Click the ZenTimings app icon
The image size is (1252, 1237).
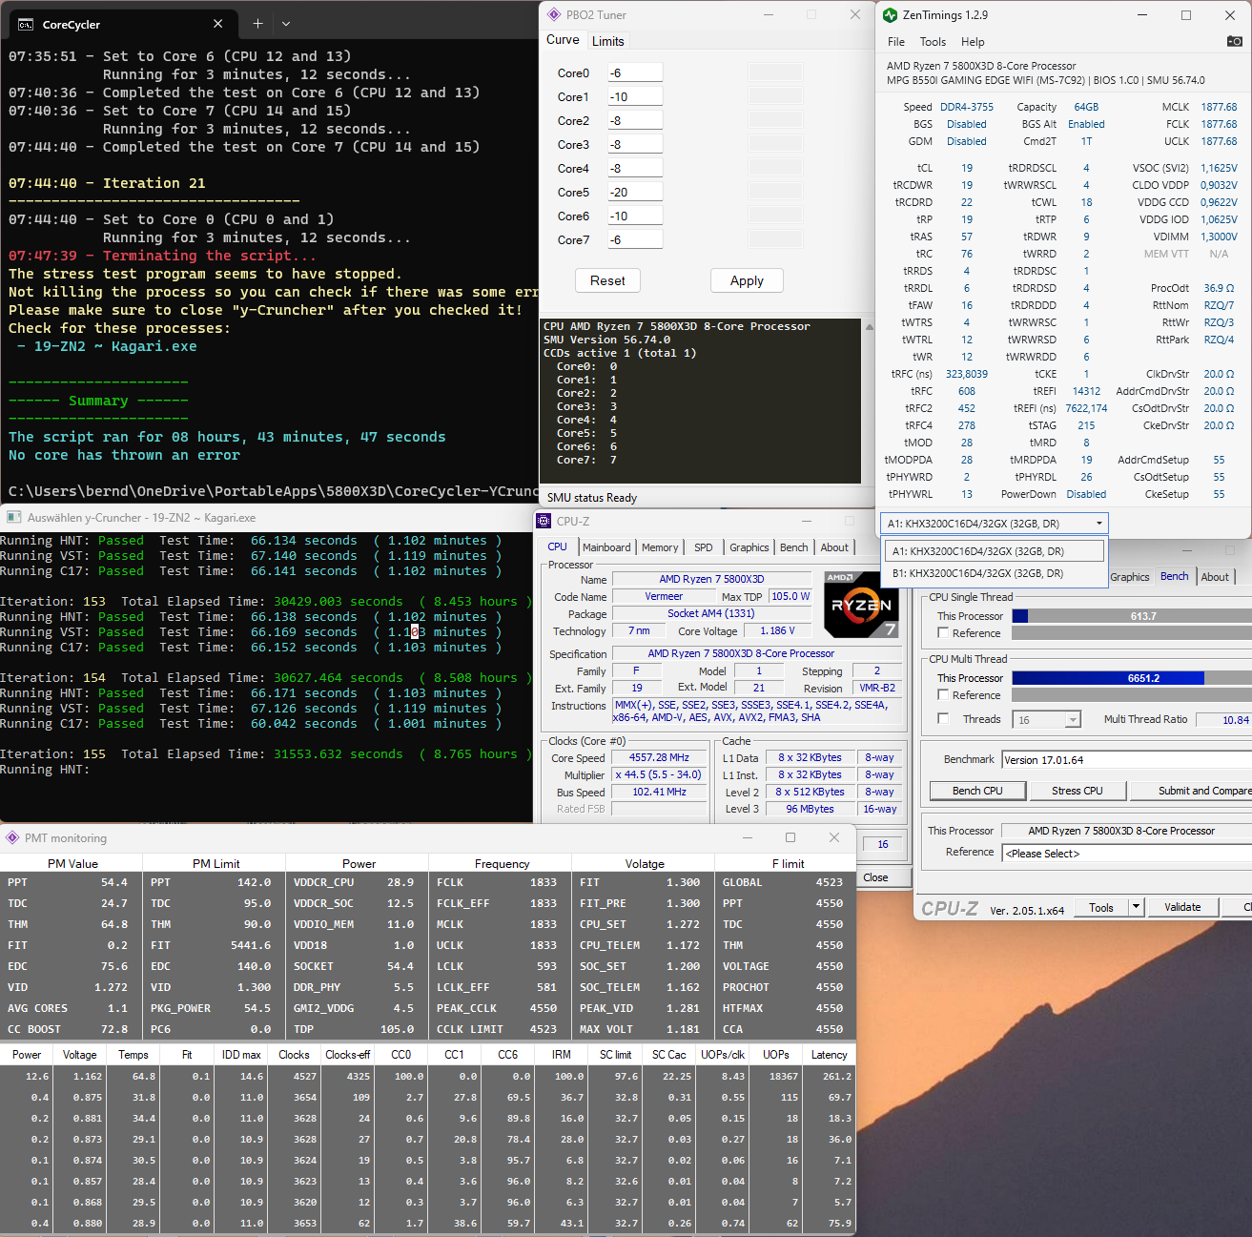[890, 15]
